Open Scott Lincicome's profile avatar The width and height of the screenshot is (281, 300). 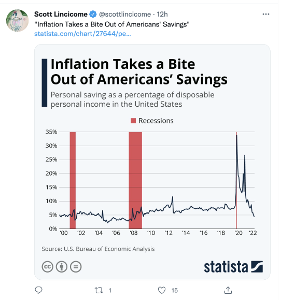18,21
